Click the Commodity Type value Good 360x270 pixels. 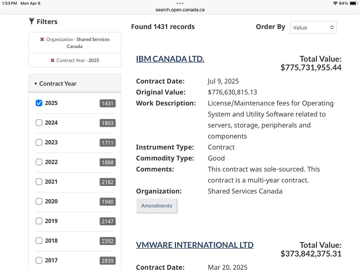pyautogui.click(x=216, y=158)
